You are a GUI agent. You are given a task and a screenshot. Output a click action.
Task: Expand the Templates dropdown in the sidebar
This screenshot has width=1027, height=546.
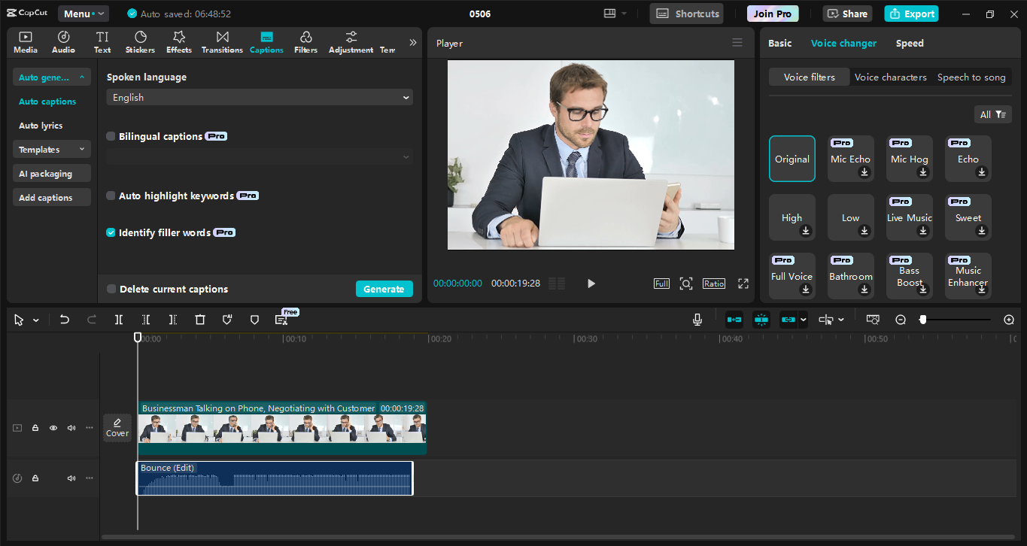click(x=51, y=149)
